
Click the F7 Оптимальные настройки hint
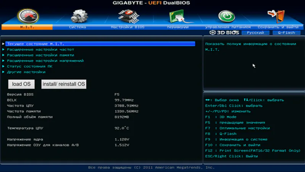238,128
